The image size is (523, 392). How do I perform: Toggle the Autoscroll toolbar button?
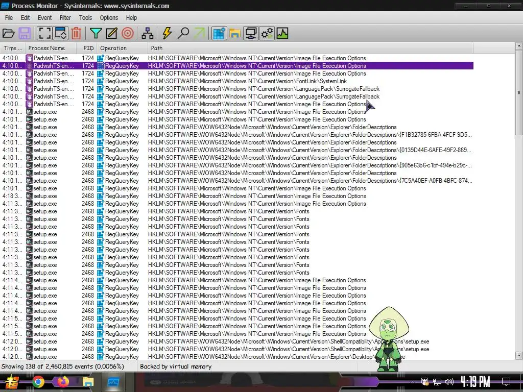click(x=61, y=33)
